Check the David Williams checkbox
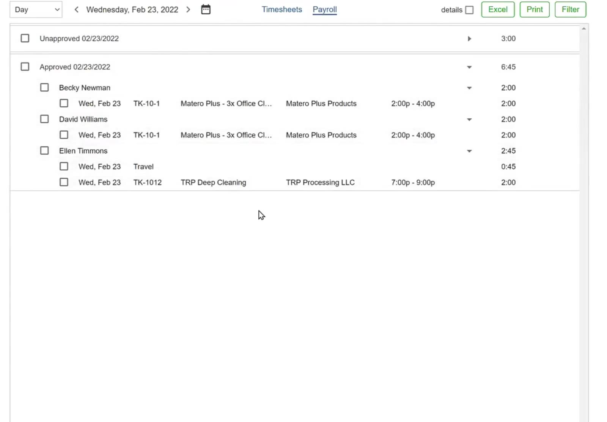This screenshot has height=422, width=607. pyautogui.click(x=44, y=119)
